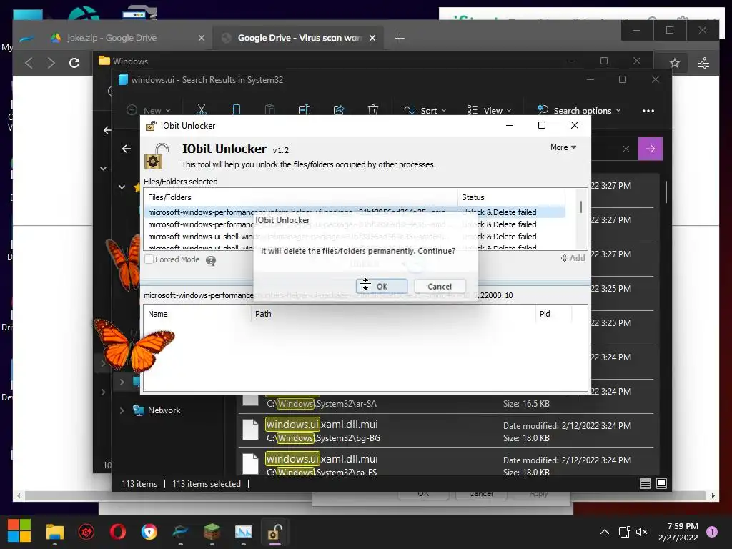Show hidden tray icons chevron

pos(605,532)
